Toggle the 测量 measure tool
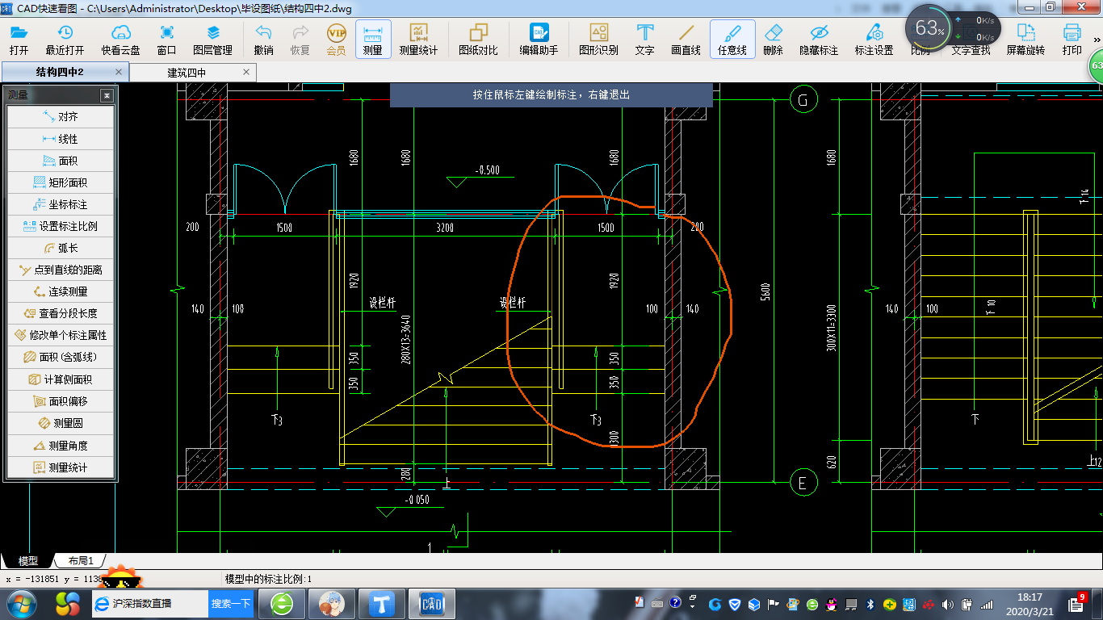Viewport: 1103px width, 620px height. click(x=373, y=40)
